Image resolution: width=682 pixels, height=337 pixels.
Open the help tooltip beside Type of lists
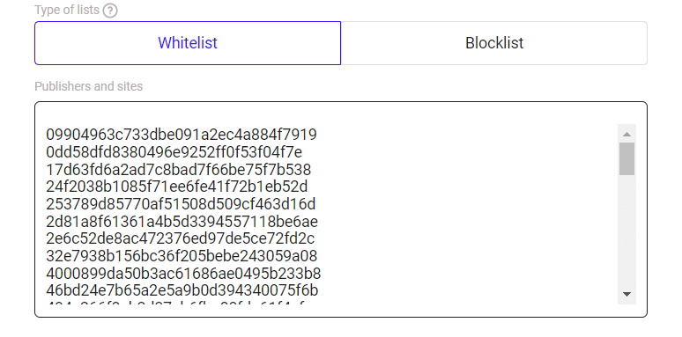click(110, 11)
